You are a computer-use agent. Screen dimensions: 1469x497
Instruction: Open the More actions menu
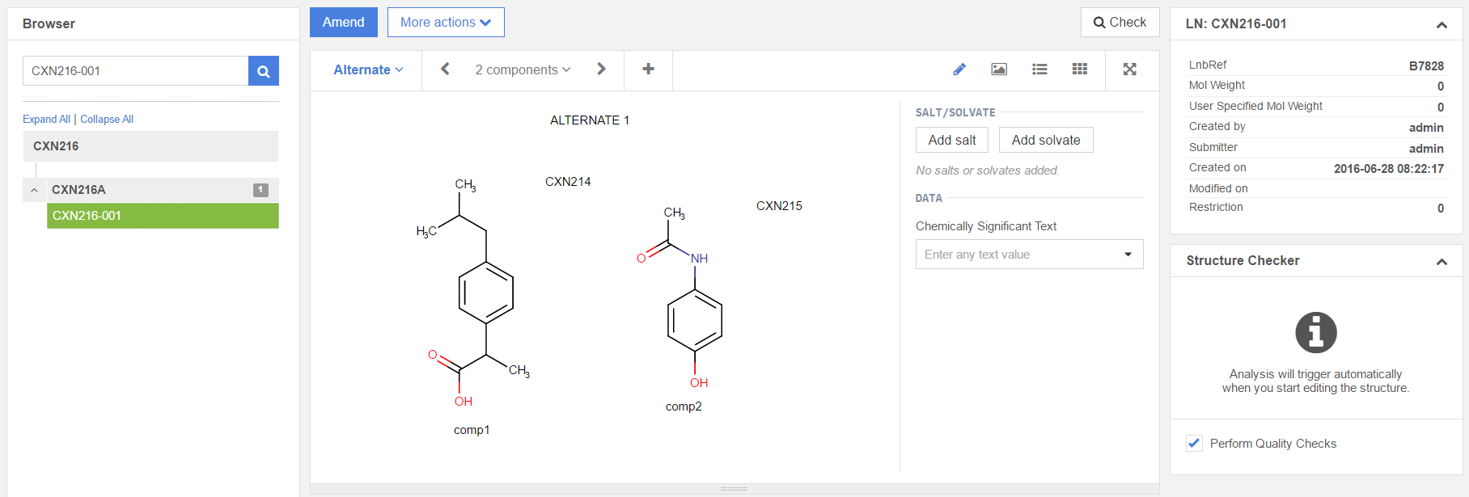[x=446, y=23]
